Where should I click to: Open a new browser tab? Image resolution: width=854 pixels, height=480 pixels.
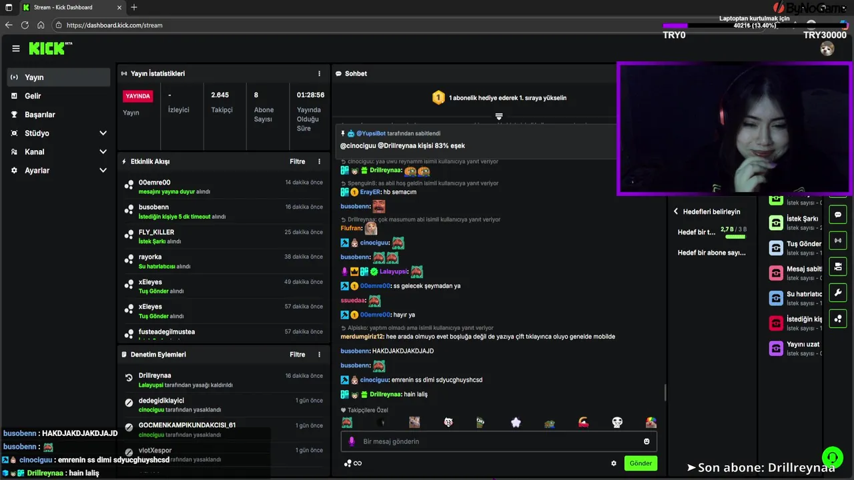point(134,7)
